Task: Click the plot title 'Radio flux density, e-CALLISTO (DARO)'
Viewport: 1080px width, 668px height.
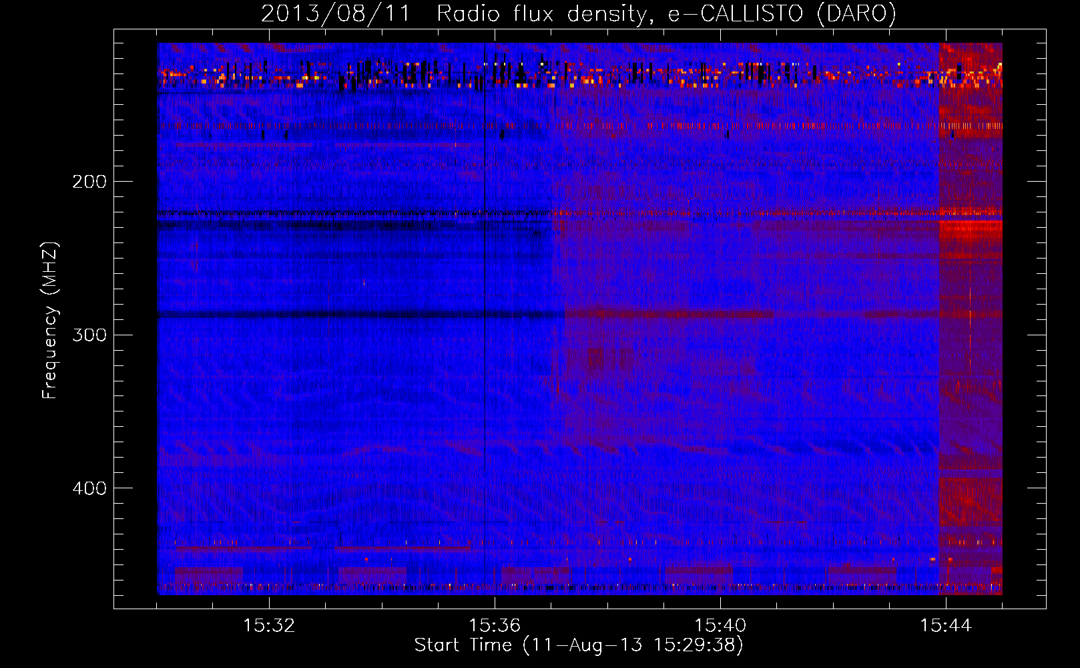Action: point(666,13)
